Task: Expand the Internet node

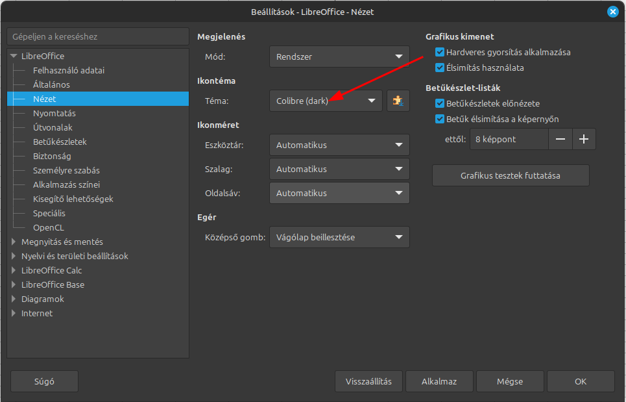Action: (x=14, y=313)
